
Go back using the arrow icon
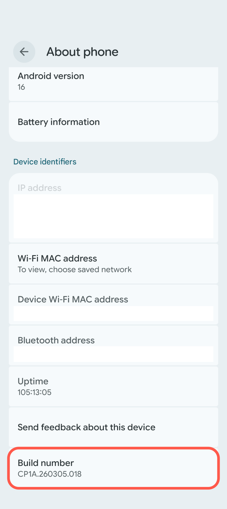point(24,52)
